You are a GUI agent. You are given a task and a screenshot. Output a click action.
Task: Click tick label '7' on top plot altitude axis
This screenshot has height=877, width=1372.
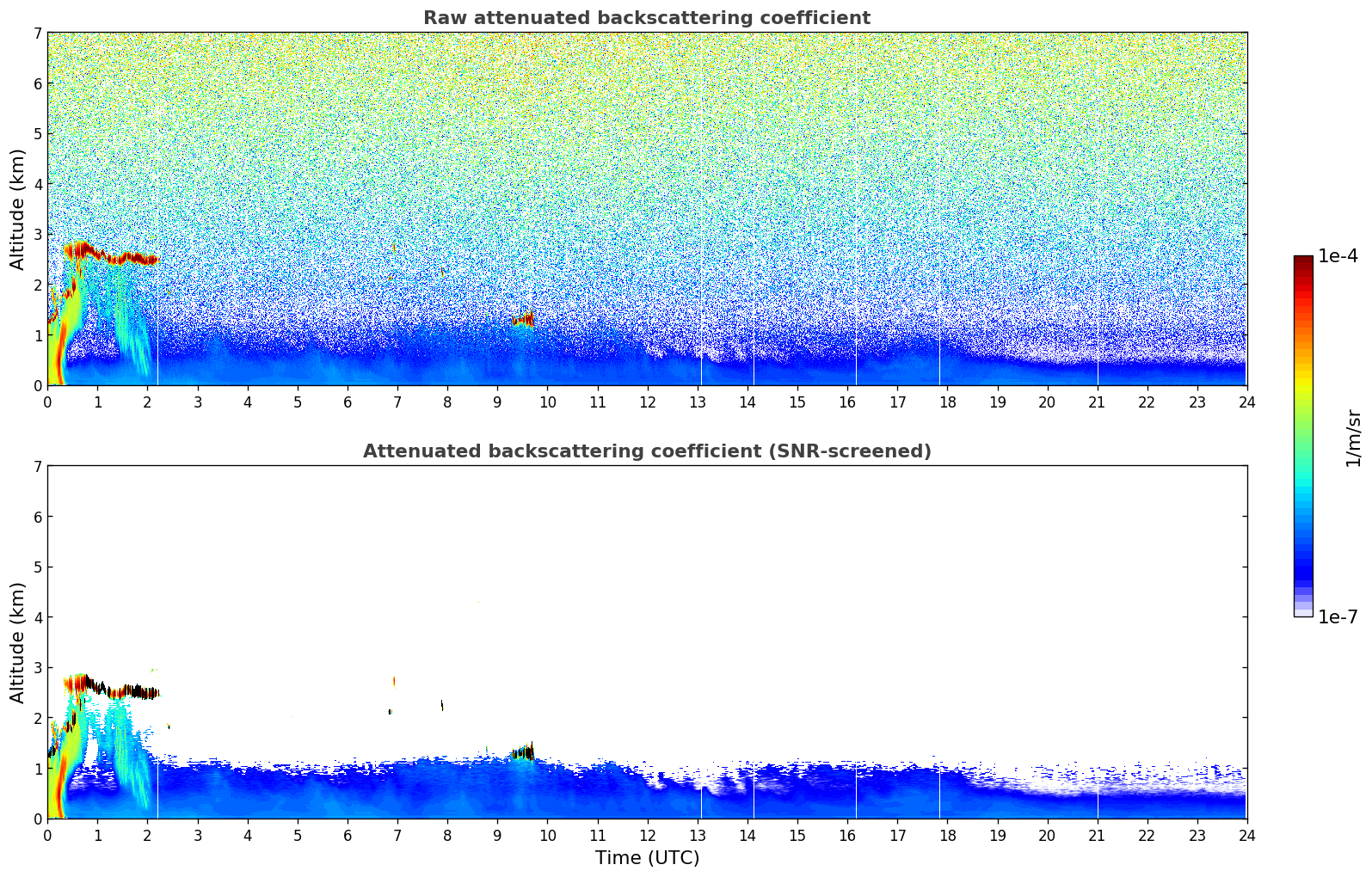click(x=38, y=34)
